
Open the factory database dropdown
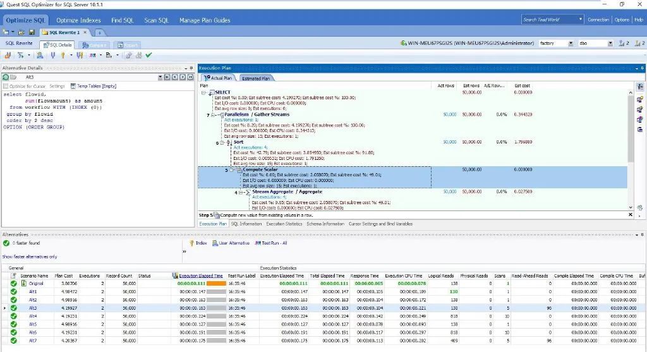pos(571,43)
